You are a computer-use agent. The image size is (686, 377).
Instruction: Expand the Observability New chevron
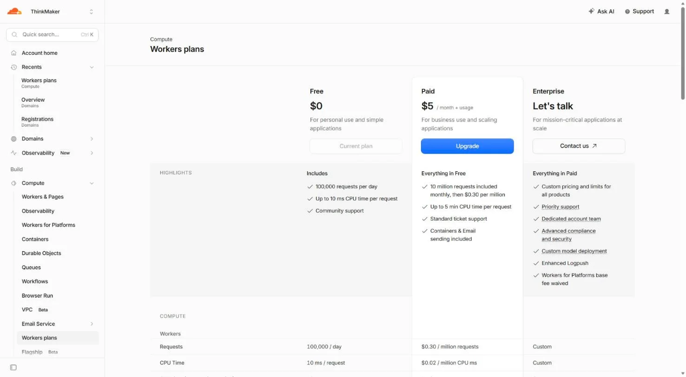coord(92,153)
